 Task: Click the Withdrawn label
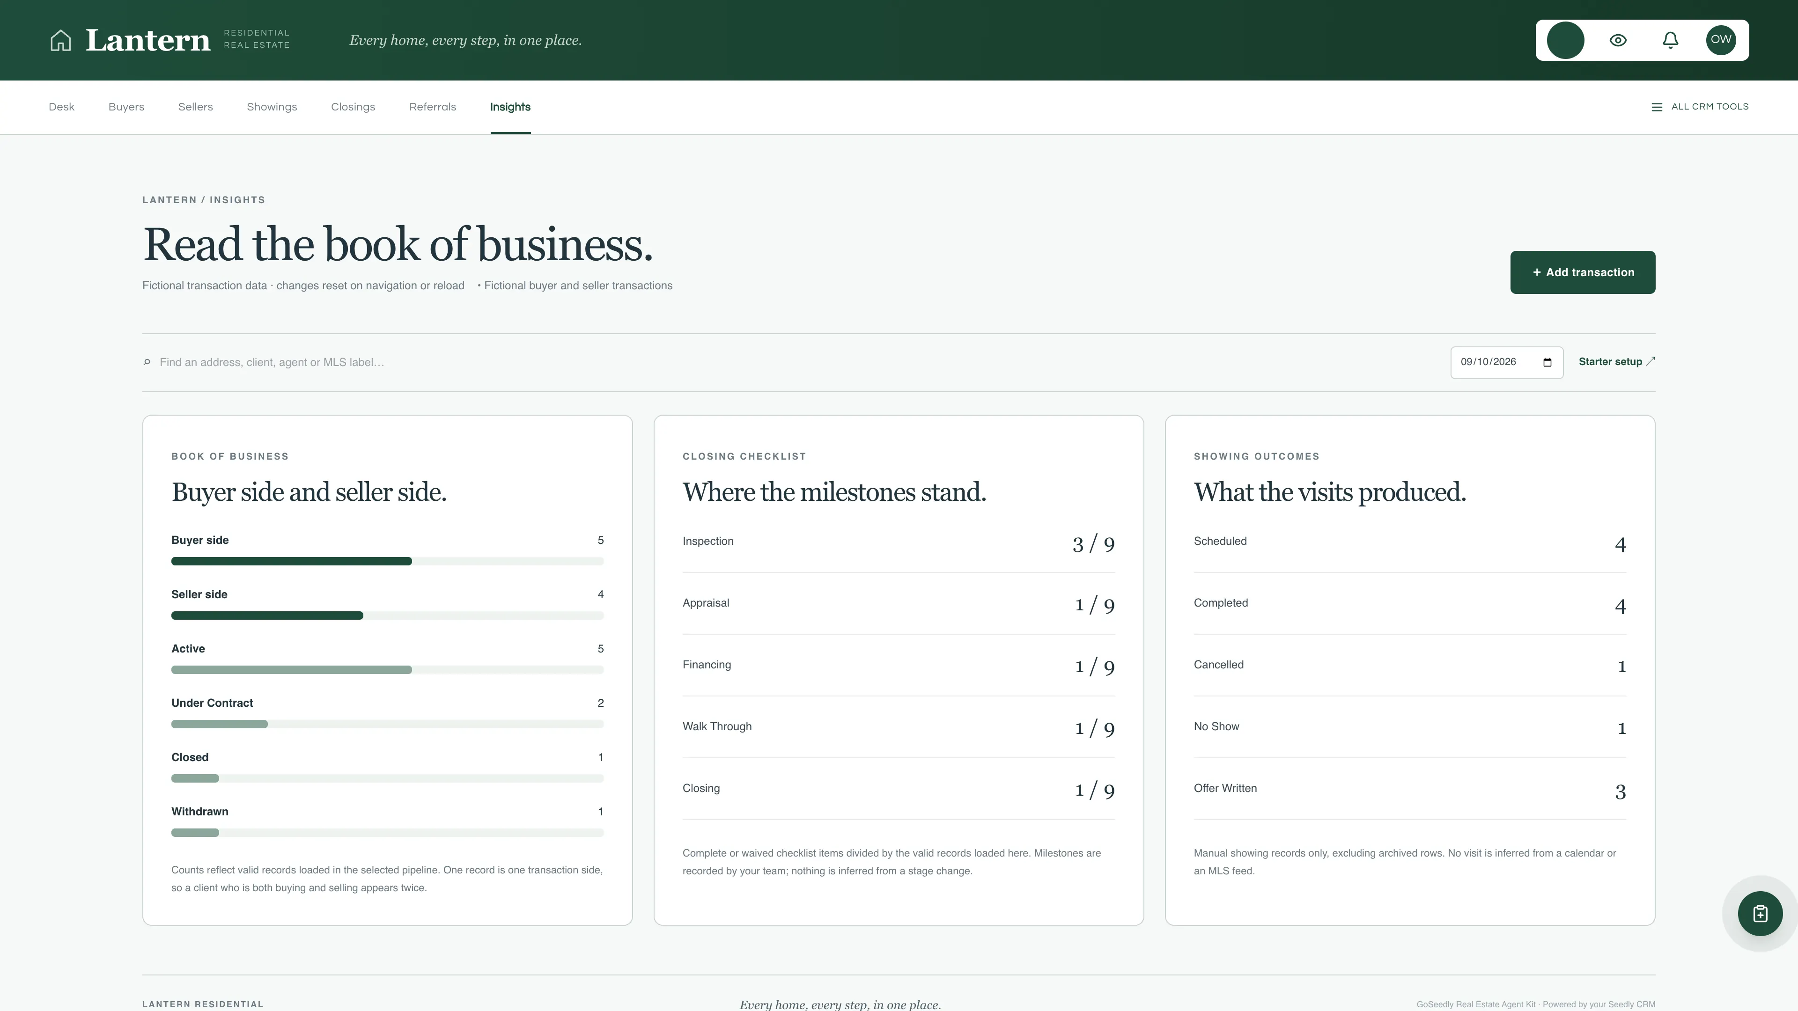pos(199,812)
